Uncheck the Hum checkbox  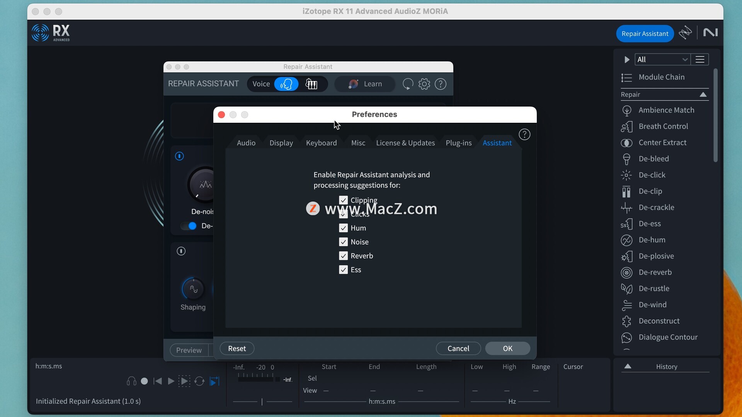click(x=343, y=228)
